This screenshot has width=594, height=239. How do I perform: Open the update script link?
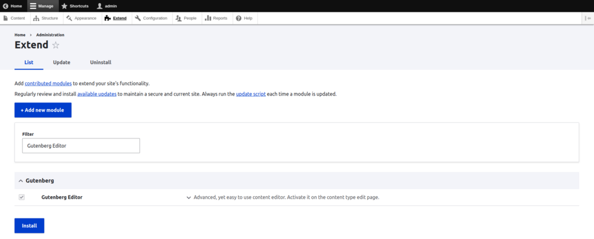(x=250, y=94)
